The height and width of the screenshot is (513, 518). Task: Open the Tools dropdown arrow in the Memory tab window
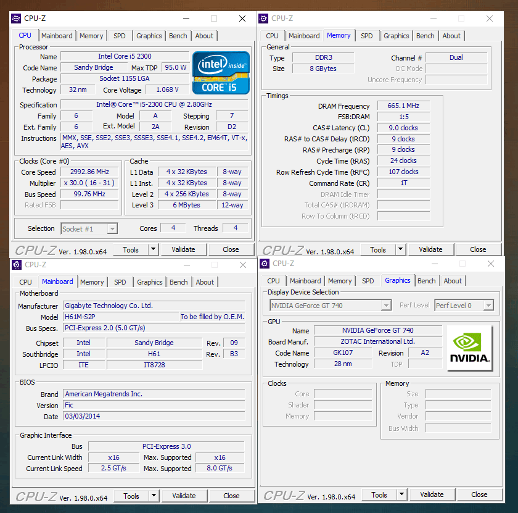pyautogui.click(x=400, y=249)
